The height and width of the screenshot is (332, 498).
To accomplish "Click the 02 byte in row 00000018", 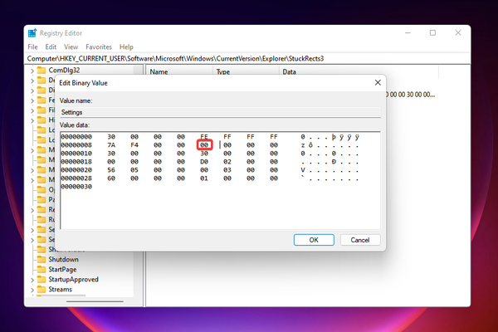I will click(x=227, y=162).
